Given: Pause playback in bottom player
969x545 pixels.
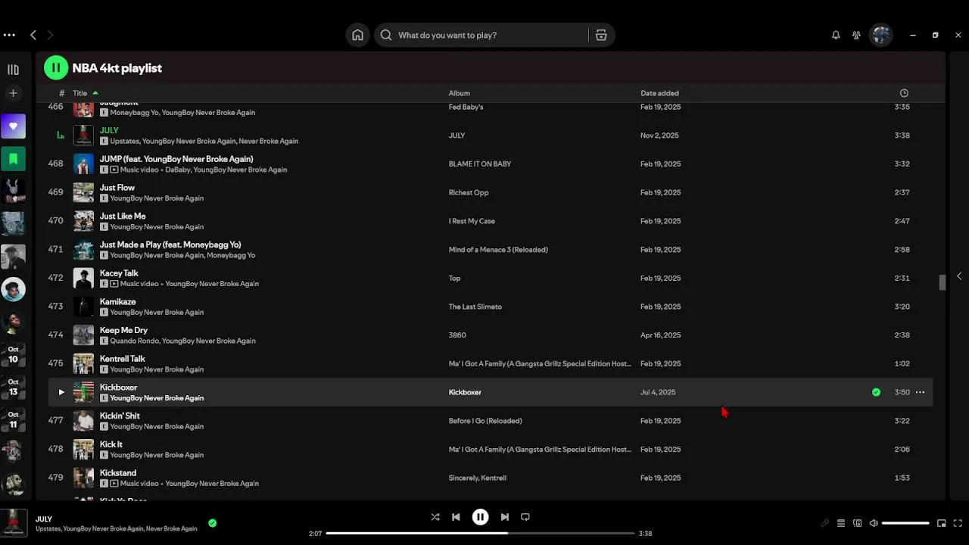Looking at the screenshot, I should pos(480,517).
